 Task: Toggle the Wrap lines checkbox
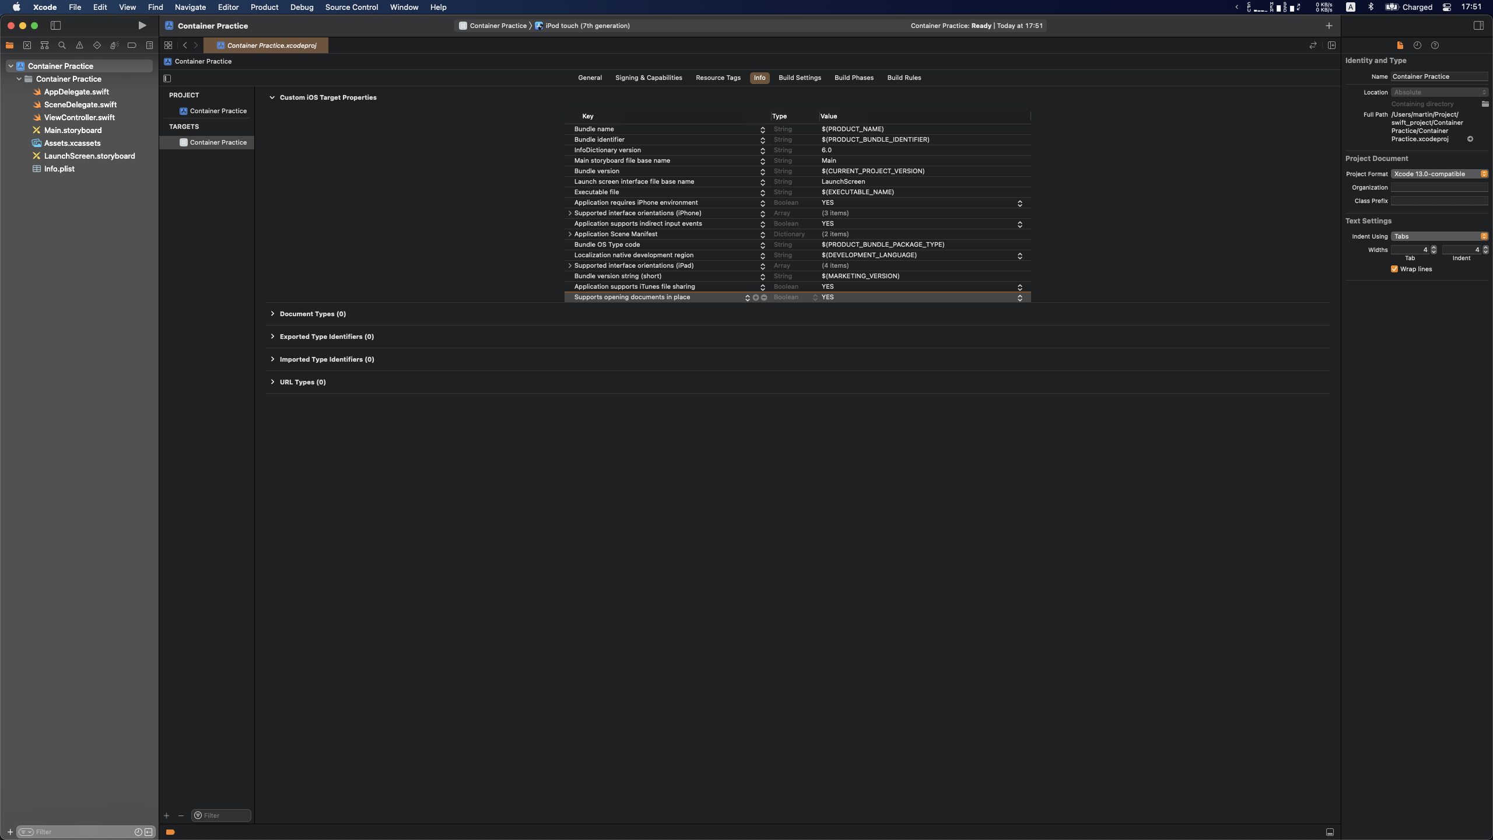(x=1394, y=269)
